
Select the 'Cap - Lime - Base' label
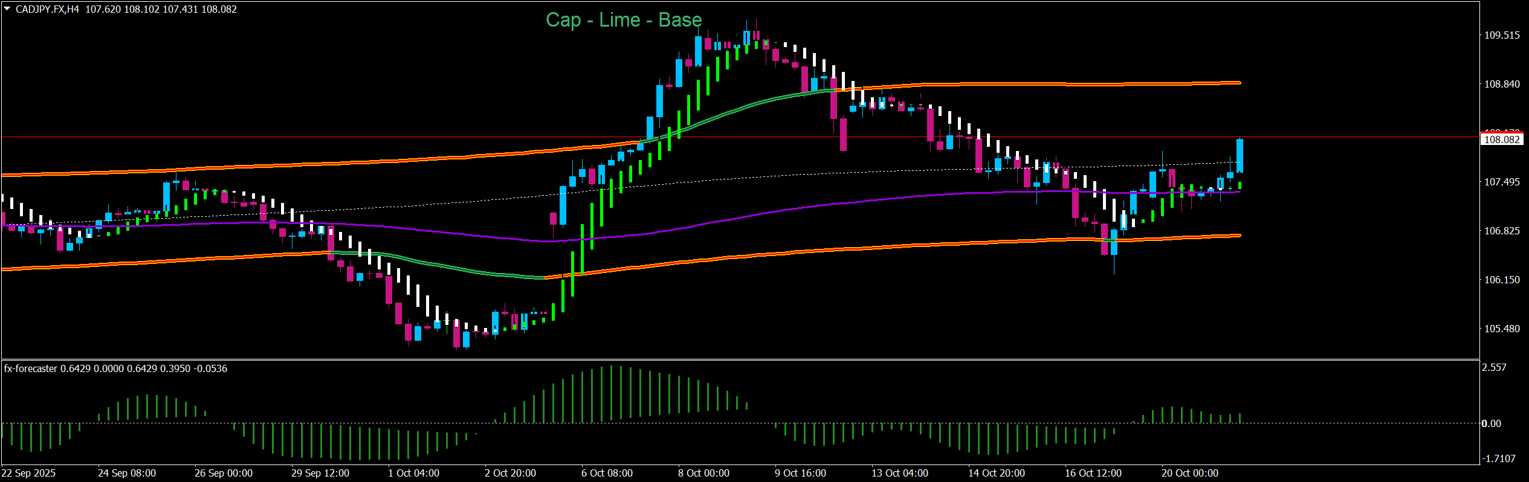623,20
